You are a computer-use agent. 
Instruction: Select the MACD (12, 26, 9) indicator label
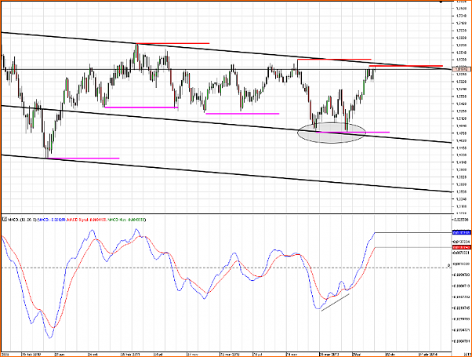(22, 220)
